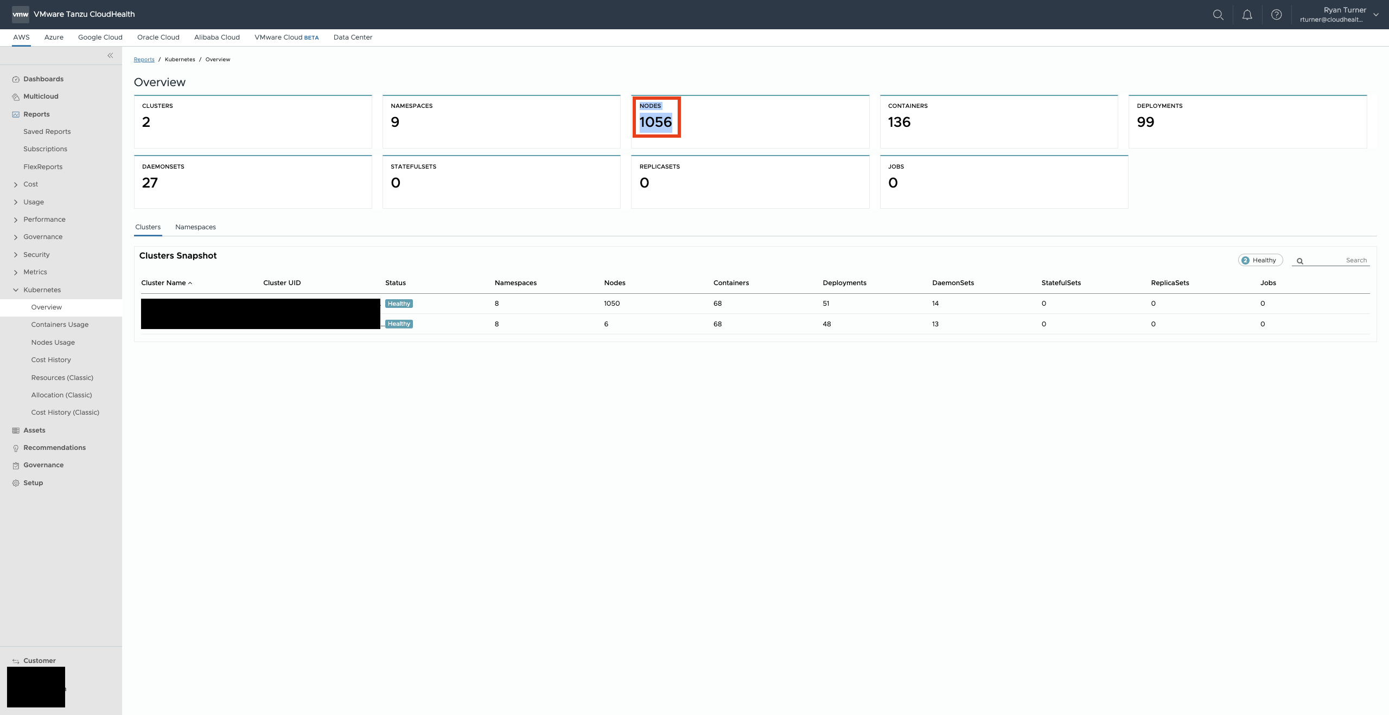Expand the Cost section

[x=16, y=184]
